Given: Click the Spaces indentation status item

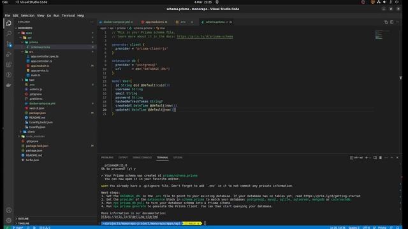Looking at the screenshot, I should 354,228.
